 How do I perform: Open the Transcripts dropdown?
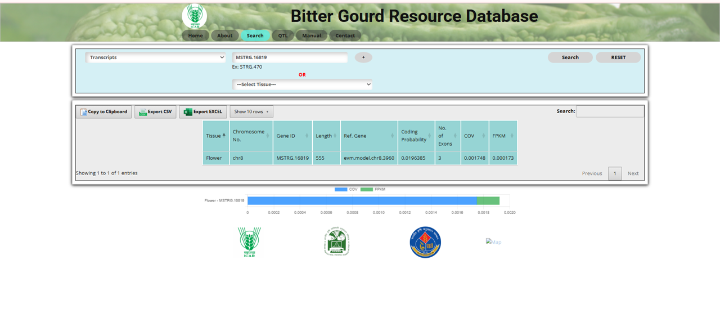[x=156, y=57]
